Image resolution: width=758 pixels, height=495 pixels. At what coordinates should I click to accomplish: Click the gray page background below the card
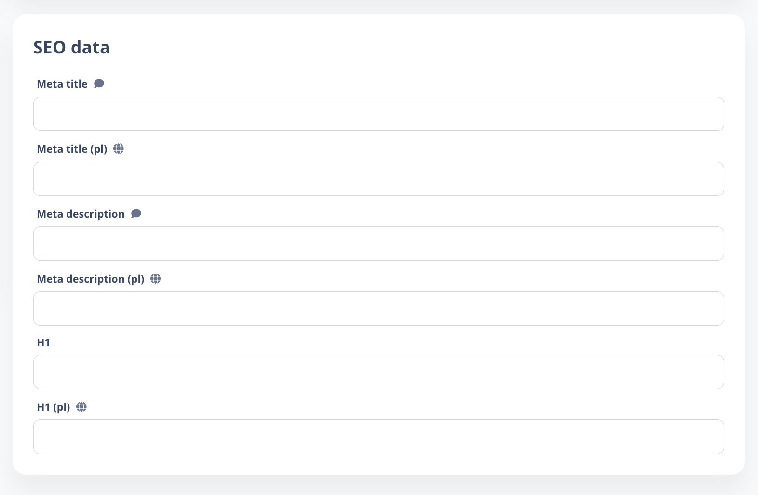(x=379, y=486)
